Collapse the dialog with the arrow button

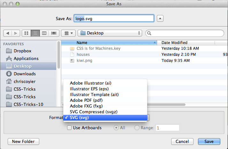pos(160,19)
